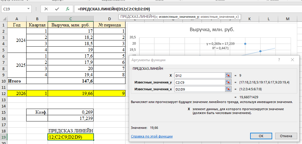This screenshot has height=144, width=302.
Task: Click the Известные_значения_y field with C2:C9
Action: click(x=200, y=82)
